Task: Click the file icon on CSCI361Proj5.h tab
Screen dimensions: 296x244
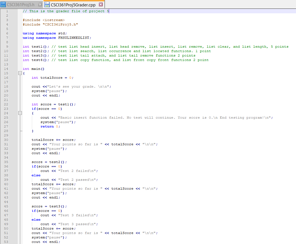Action: click(x=3, y=4)
